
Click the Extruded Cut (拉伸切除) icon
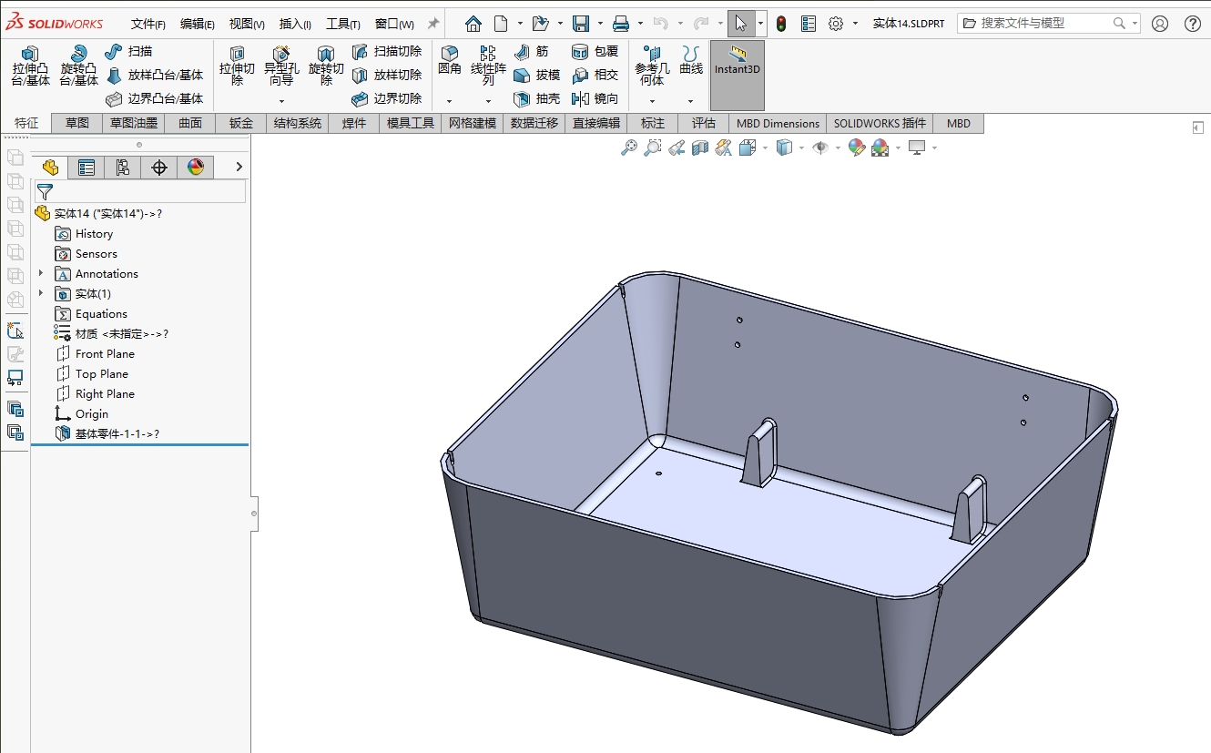[237, 66]
